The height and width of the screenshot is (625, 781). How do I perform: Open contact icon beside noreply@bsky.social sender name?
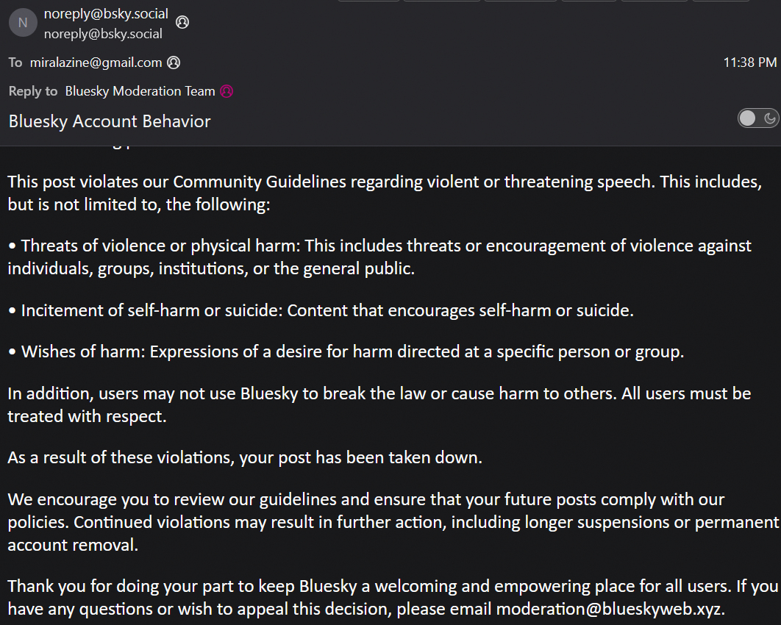(182, 22)
